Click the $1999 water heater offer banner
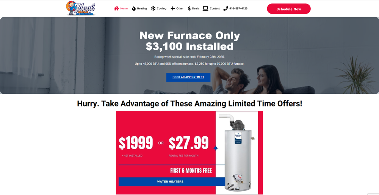379x195 pixels. 189,153
